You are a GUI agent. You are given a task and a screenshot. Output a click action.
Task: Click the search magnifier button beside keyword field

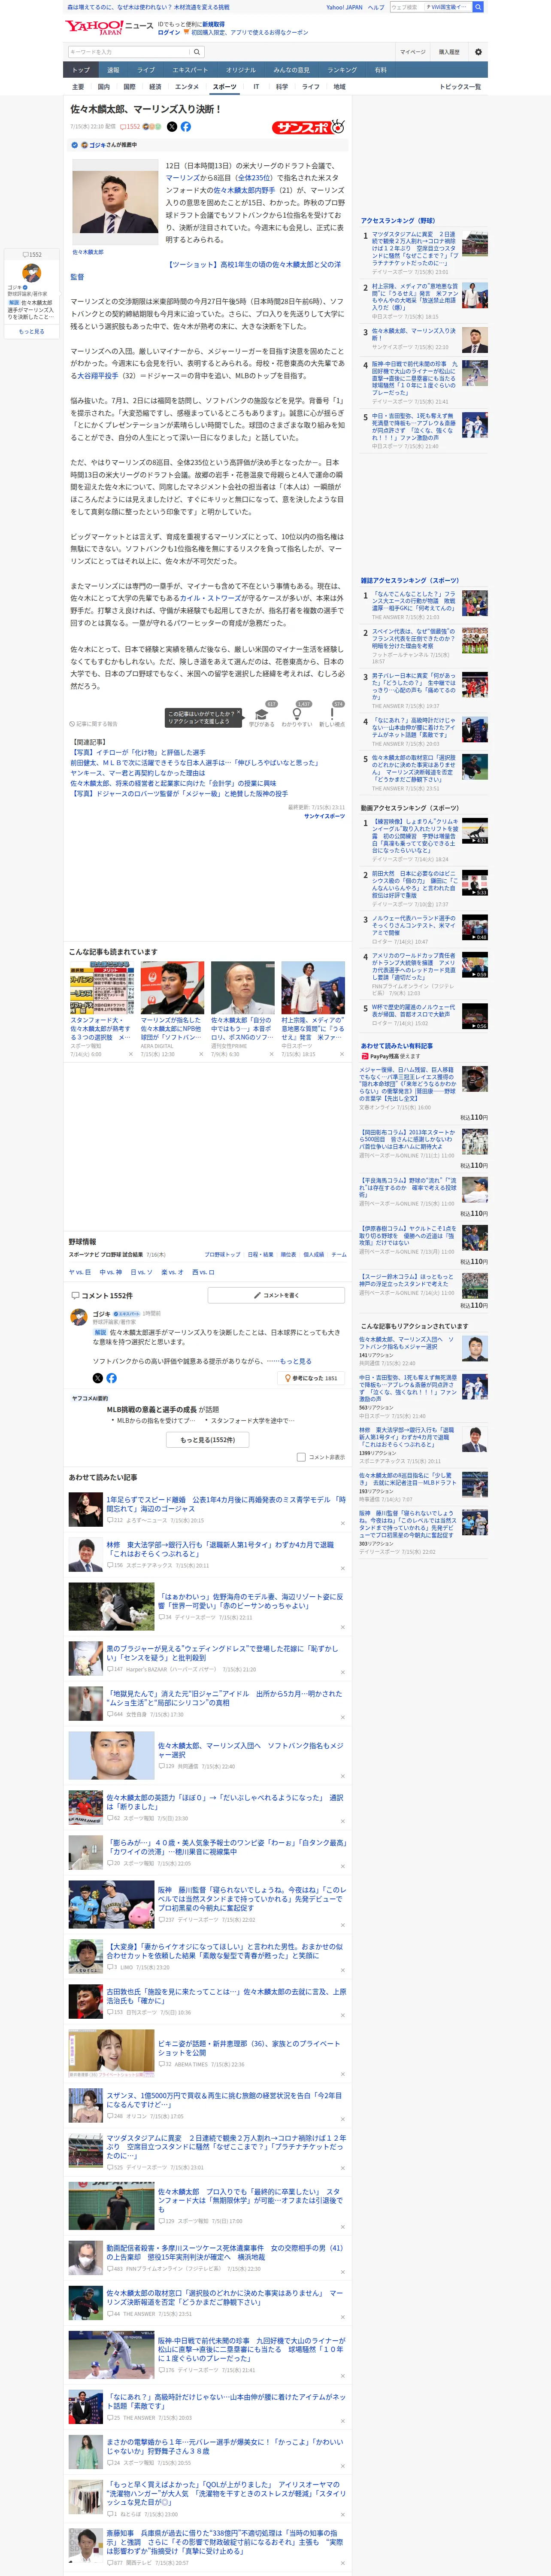[x=197, y=52]
